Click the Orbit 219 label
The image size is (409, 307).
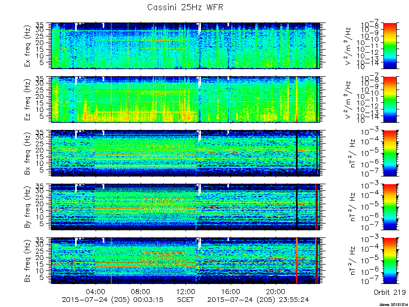[x=390, y=292]
